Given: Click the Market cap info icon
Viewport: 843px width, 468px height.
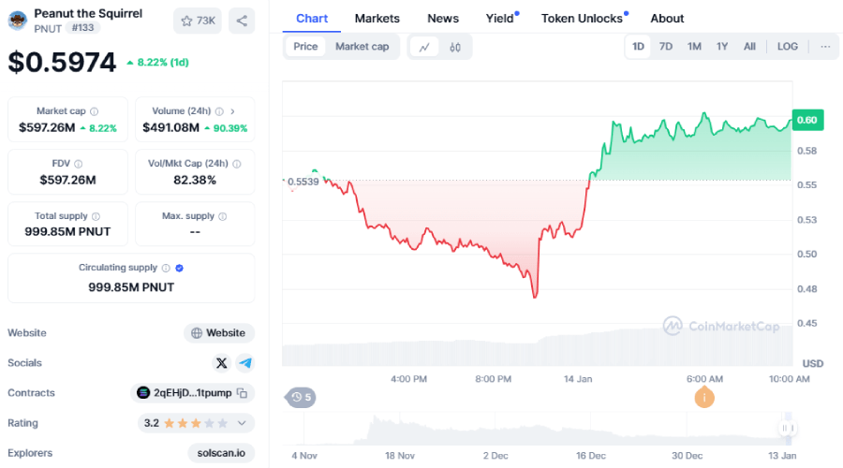Looking at the screenshot, I should click(94, 111).
